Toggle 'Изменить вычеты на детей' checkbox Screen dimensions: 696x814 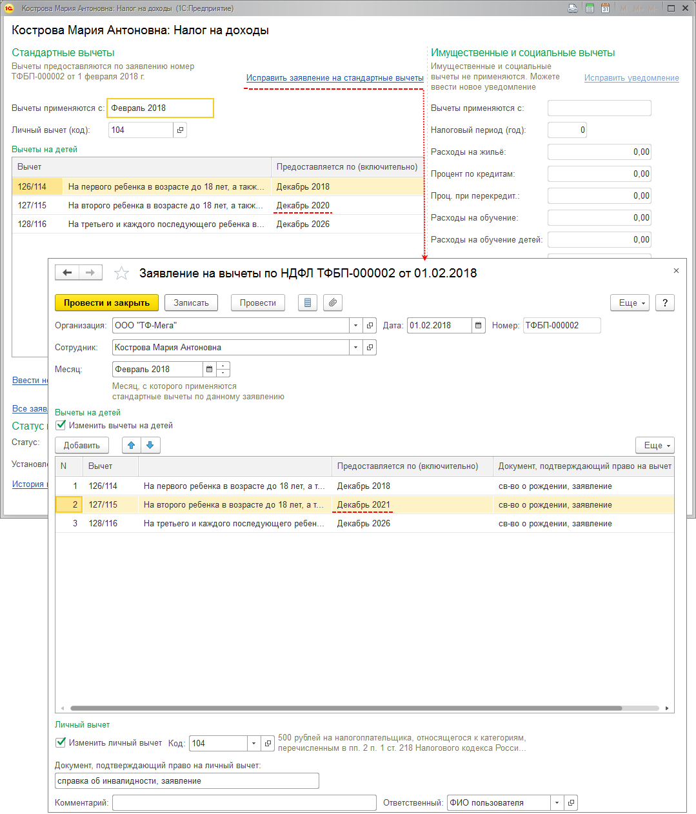click(x=61, y=426)
